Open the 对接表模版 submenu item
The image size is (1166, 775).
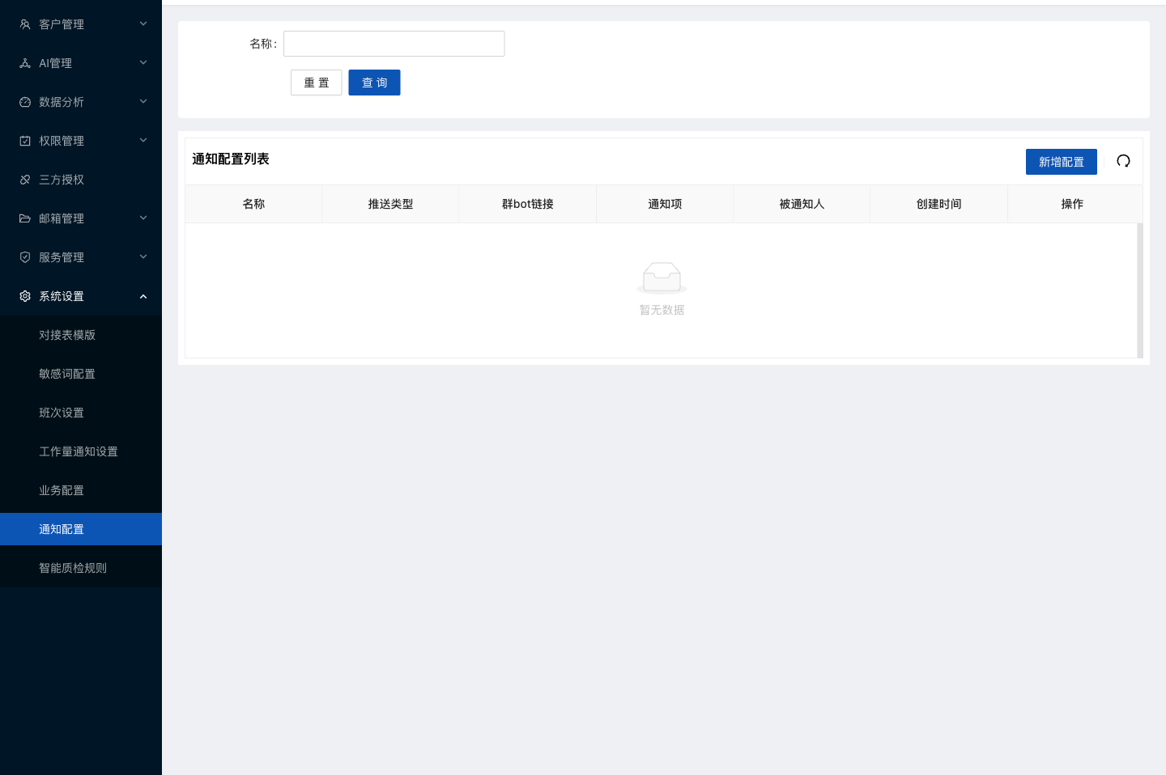[x=81, y=335]
